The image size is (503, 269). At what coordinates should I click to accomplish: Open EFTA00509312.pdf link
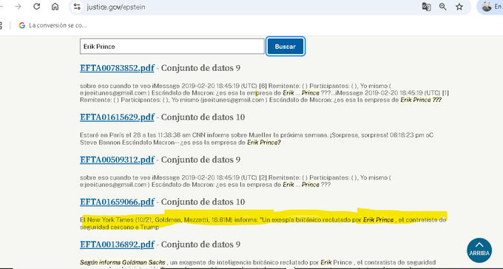(x=117, y=160)
